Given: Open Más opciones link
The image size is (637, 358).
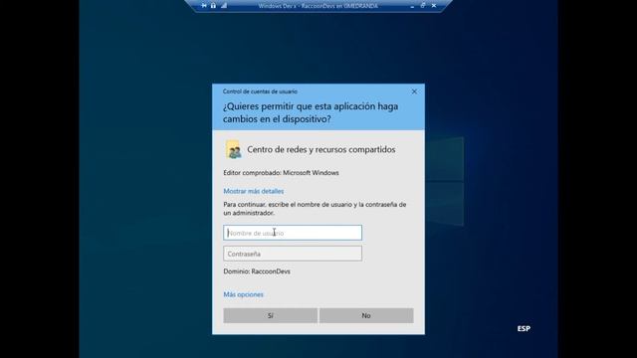Looking at the screenshot, I should 243,294.
